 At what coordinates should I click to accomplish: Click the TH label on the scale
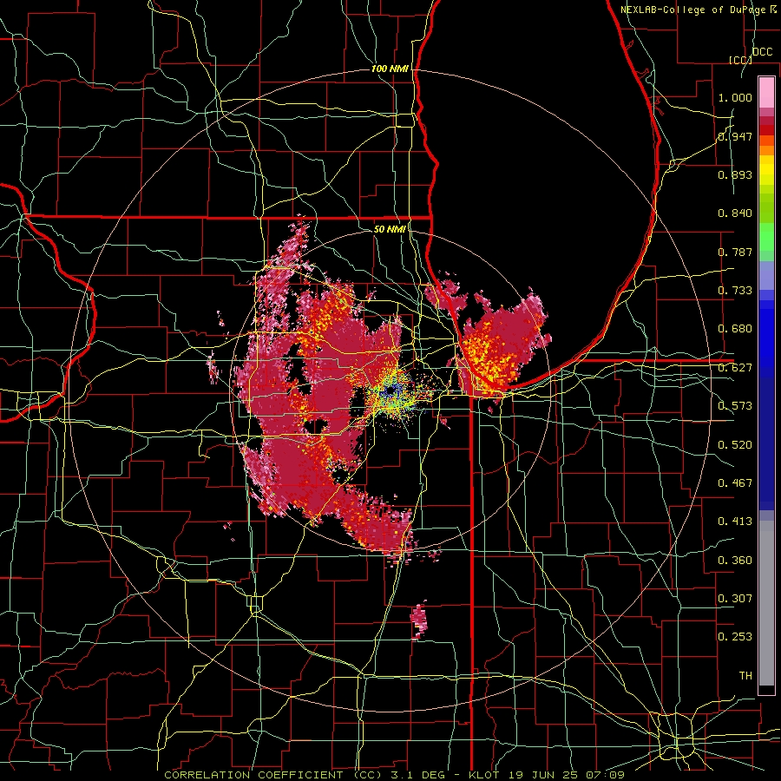click(745, 676)
